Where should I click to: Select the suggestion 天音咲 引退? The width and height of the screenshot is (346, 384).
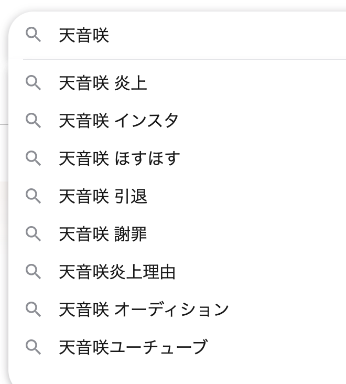[x=103, y=196]
